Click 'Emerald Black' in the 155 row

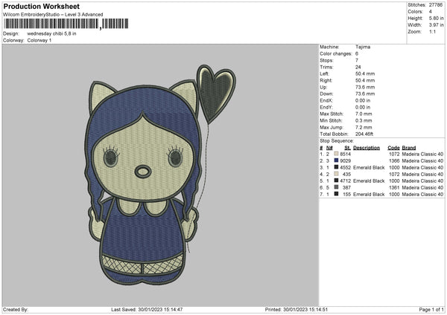click(x=369, y=194)
